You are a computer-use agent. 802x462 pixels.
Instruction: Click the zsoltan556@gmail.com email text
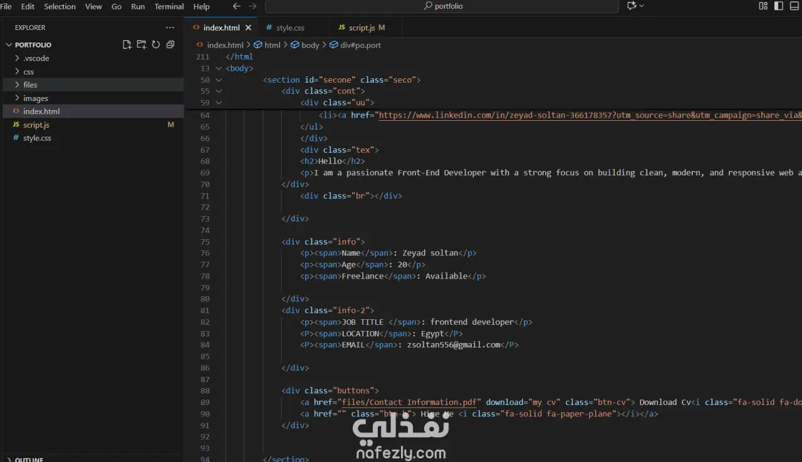454,345
